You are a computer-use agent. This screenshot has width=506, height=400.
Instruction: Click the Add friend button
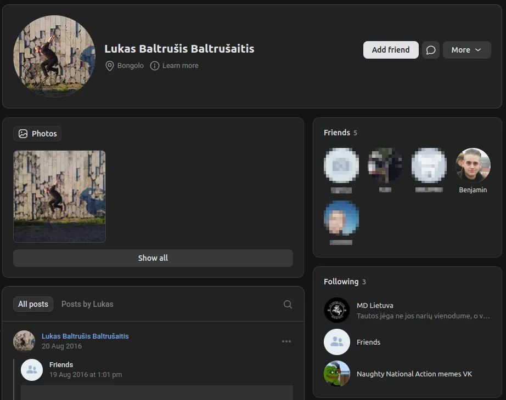click(x=391, y=50)
